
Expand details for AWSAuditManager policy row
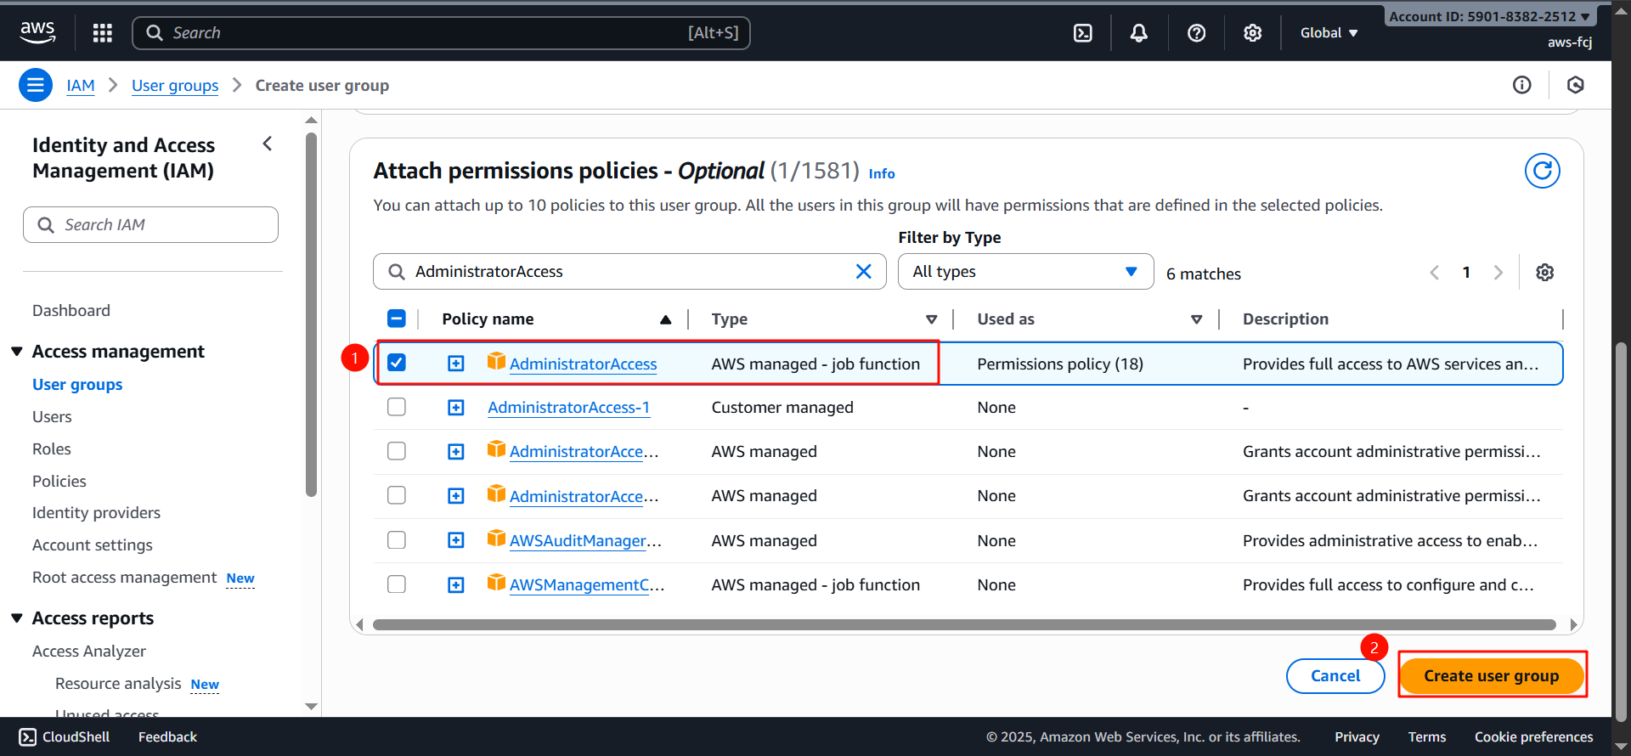pyautogui.click(x=456, y=540)
